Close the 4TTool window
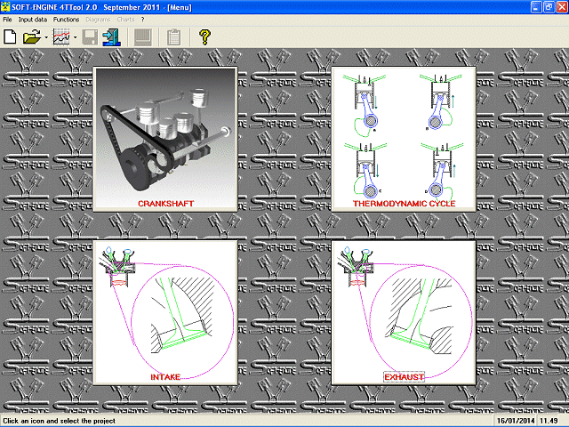569x427 pixels. point(561,7)
